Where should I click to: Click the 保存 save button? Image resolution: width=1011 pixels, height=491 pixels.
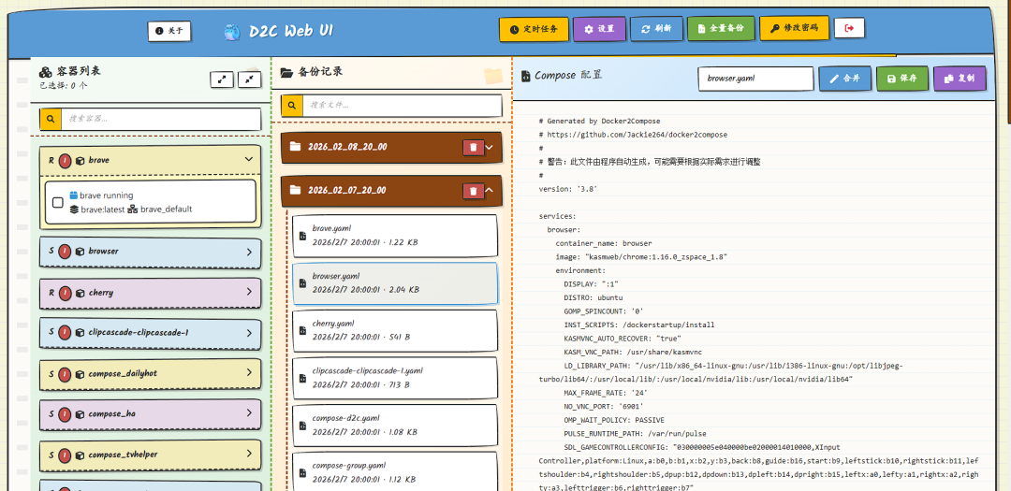click(x=902, y=79)
